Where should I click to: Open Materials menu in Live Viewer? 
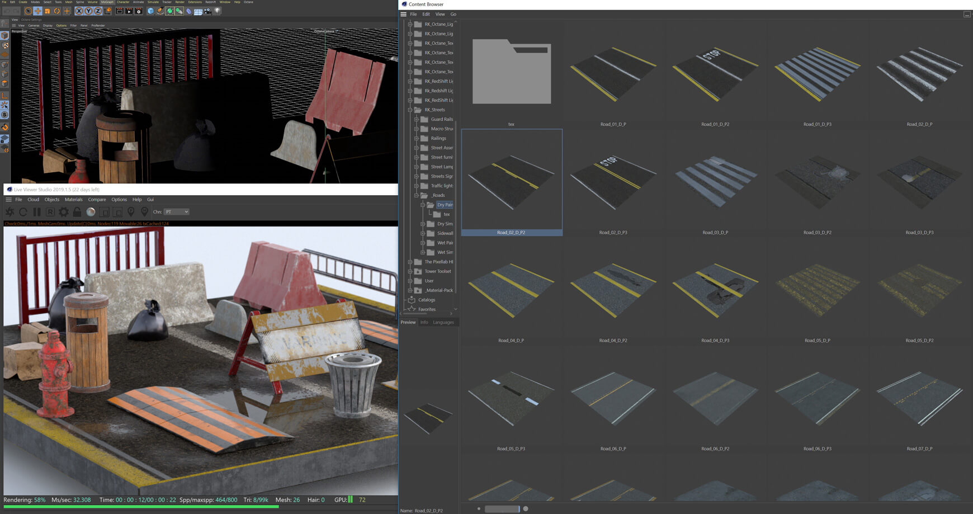(73, 200)
